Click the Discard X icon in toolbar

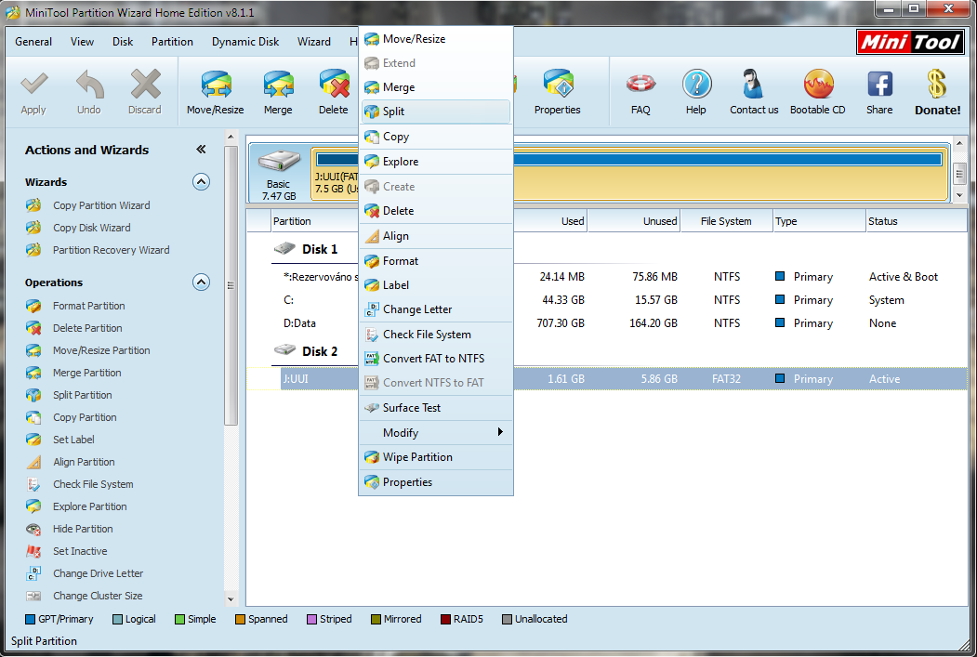[x=145, y=84]
